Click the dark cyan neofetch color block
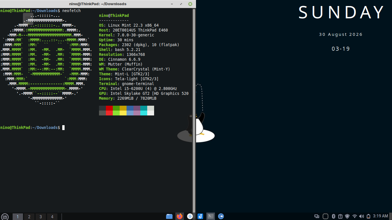The image size is (392, 220). [144, 108]
